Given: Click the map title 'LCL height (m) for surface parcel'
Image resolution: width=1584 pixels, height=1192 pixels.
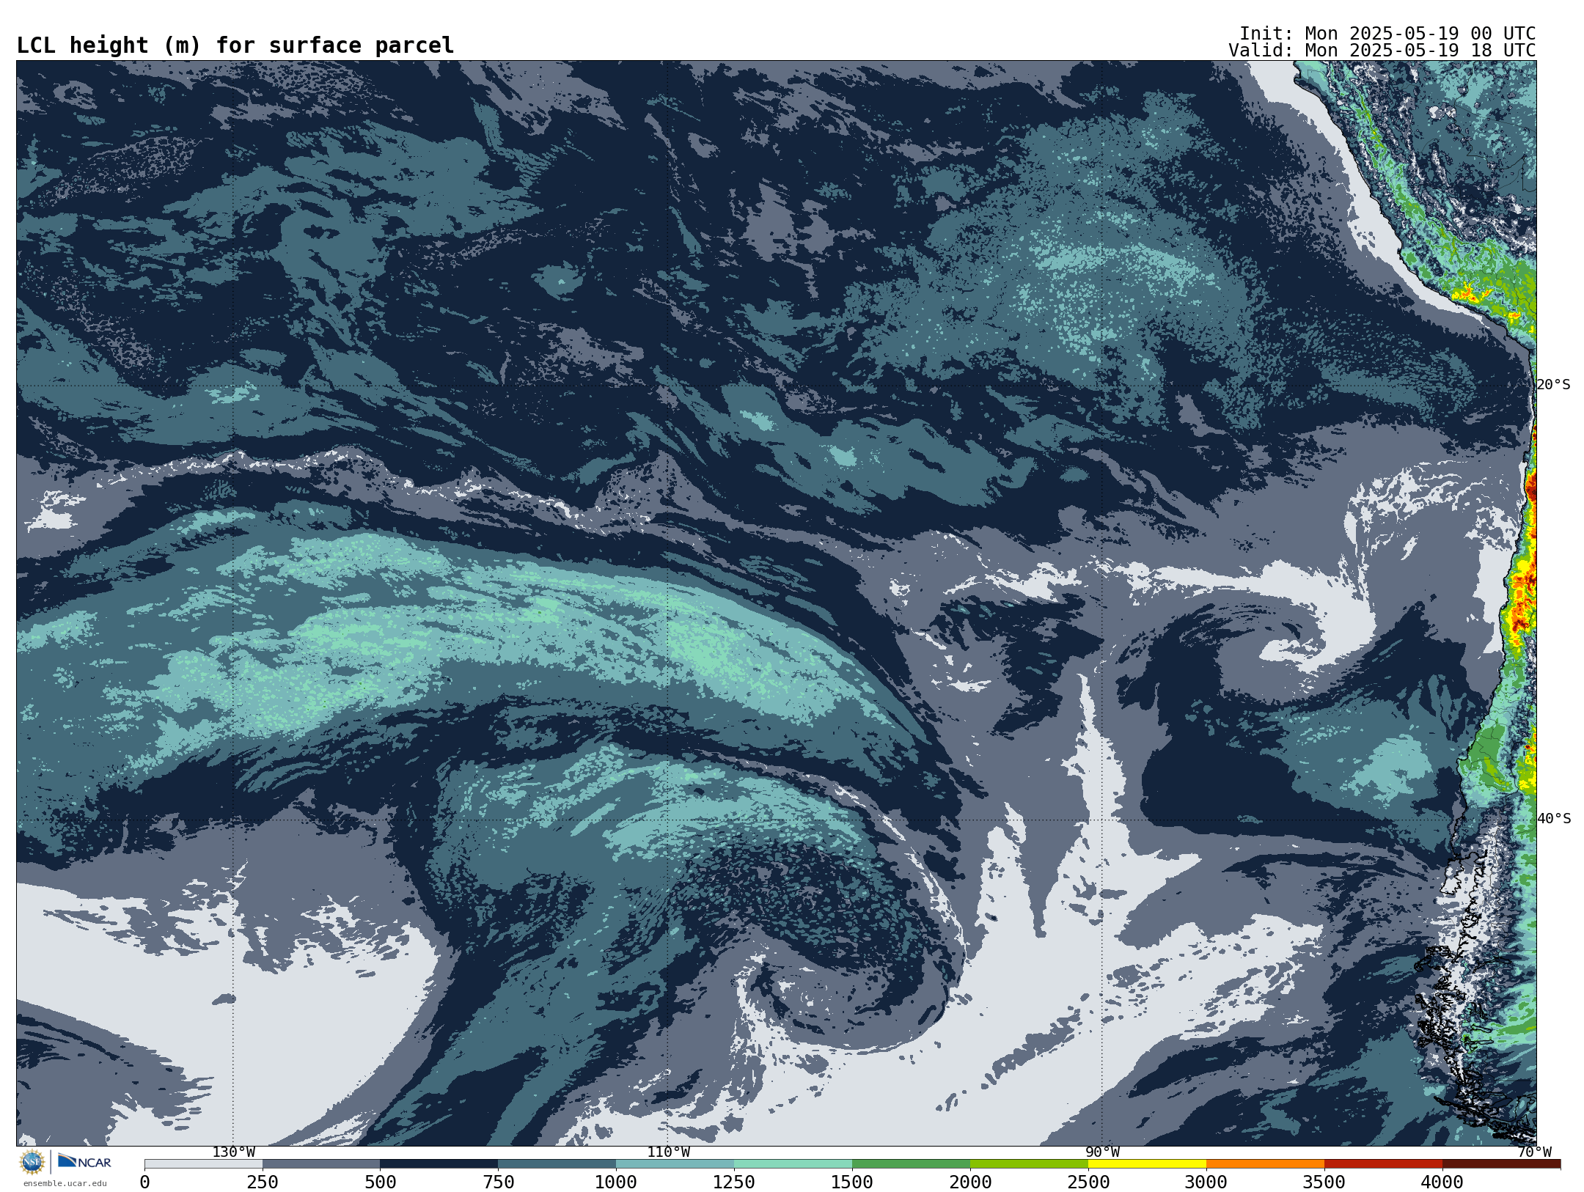Looking at the screenshot, I should click(x=235, y=45).
